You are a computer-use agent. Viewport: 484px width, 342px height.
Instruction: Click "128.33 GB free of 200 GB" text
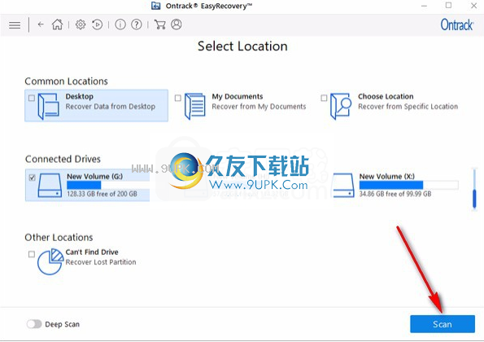pos(102,194)
